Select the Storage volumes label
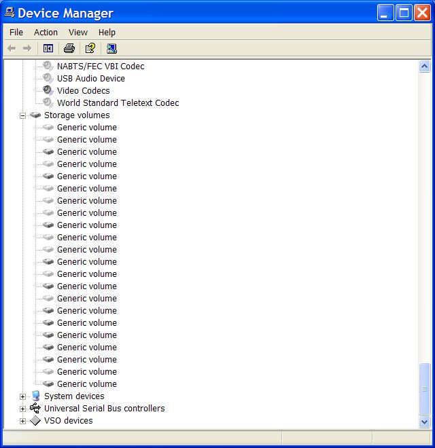 tap(77, 115)
